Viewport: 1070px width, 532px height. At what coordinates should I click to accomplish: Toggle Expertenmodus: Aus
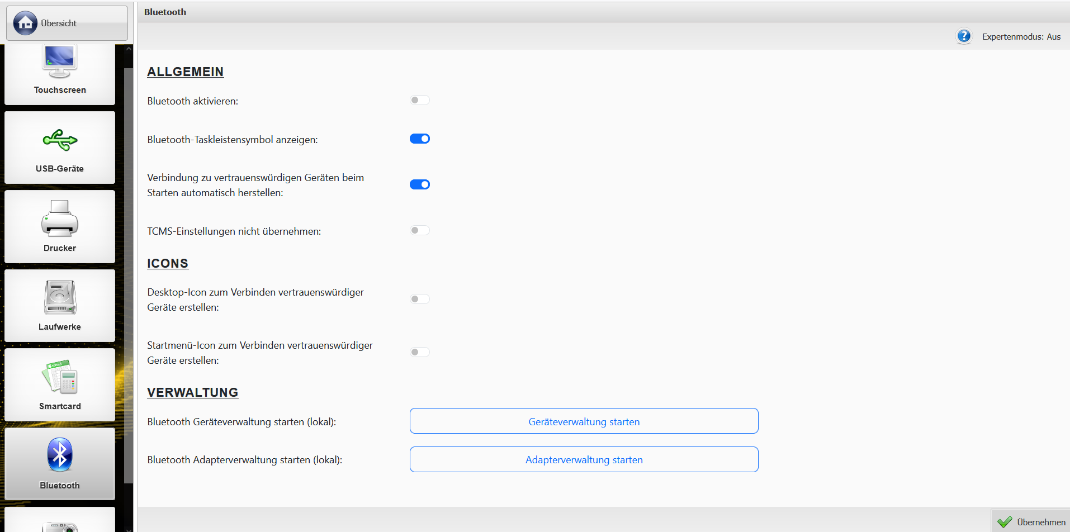[x=1021, y=37]
